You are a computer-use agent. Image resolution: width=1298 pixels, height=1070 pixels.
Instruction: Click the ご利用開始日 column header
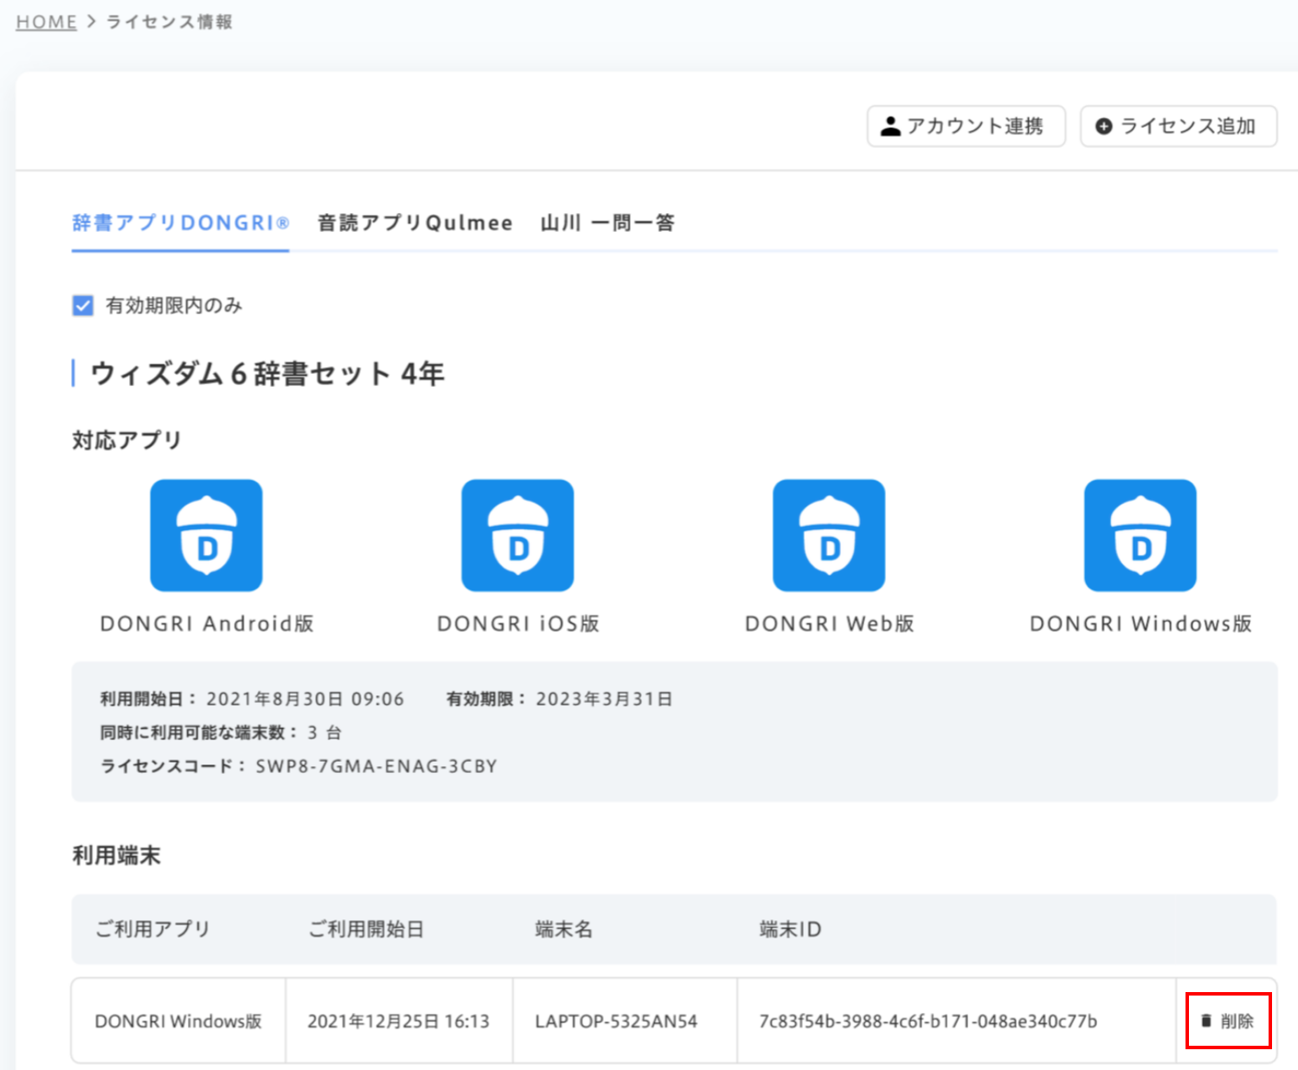point(366,929)
